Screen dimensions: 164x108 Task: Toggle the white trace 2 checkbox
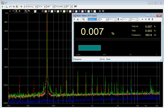point(52,11)
